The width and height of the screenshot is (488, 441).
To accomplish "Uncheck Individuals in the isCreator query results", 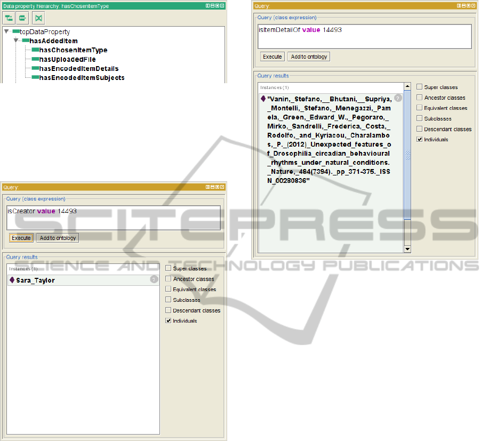I will 168,320.
